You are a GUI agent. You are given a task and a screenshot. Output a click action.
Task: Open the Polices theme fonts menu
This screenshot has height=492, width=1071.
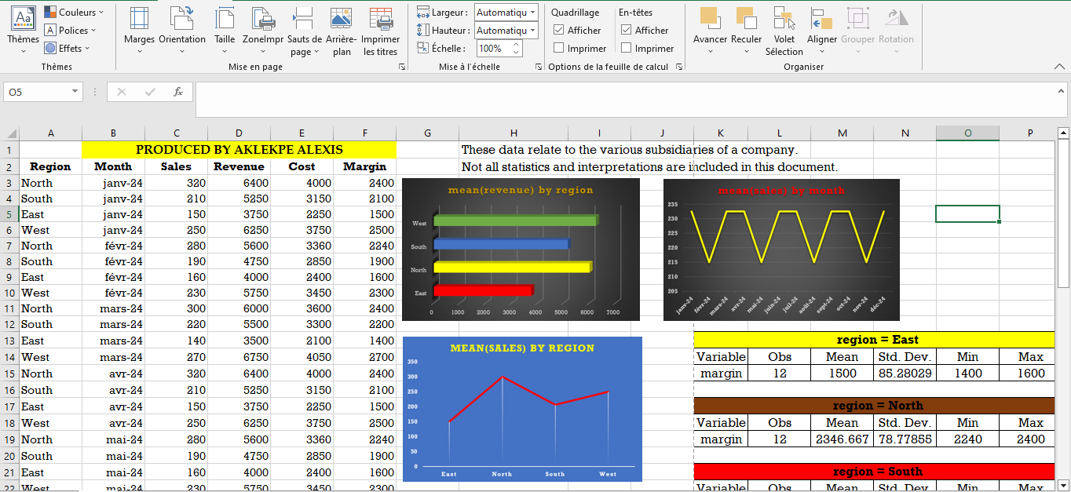pyautogui.click(x=70, y=30)
